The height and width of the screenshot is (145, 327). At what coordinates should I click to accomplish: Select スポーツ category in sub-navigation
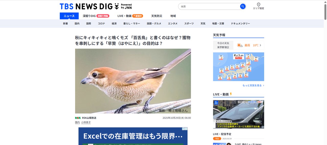point(189,23)
